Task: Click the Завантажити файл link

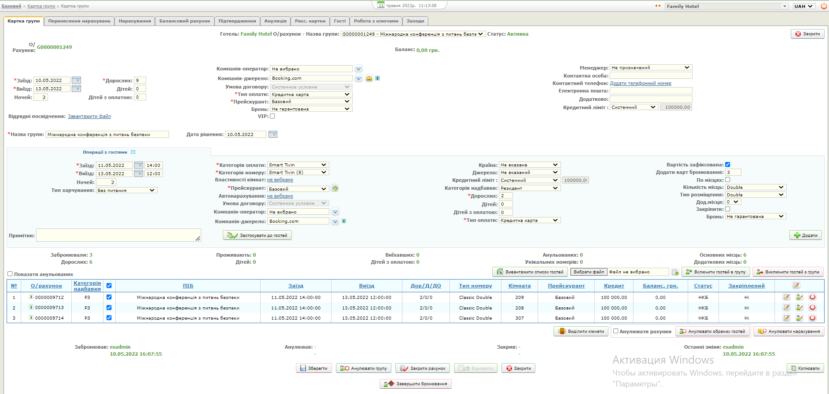Action: pos(89,116)
